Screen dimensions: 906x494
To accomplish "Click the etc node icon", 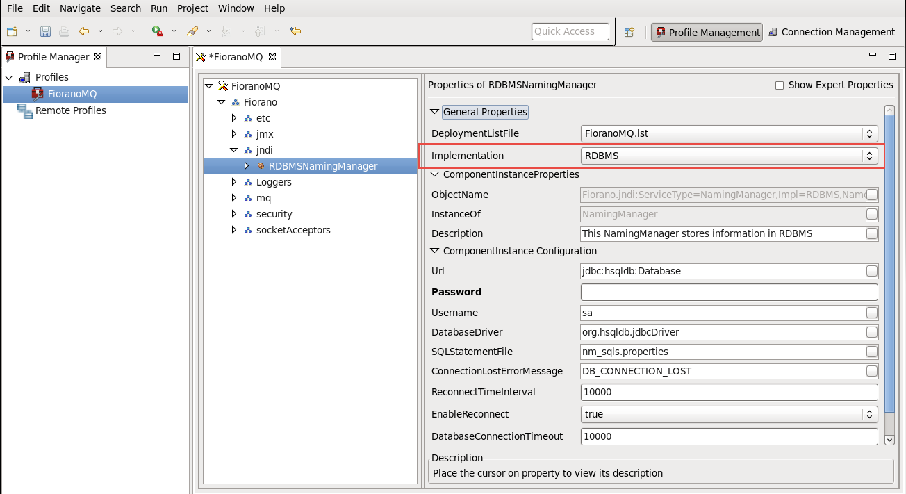I will tap(248, 118).
